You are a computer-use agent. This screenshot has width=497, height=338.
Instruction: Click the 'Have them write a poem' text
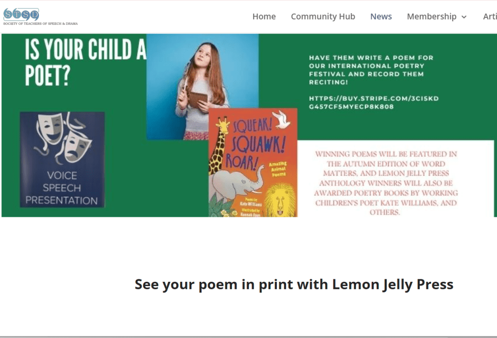click(371, 70)
